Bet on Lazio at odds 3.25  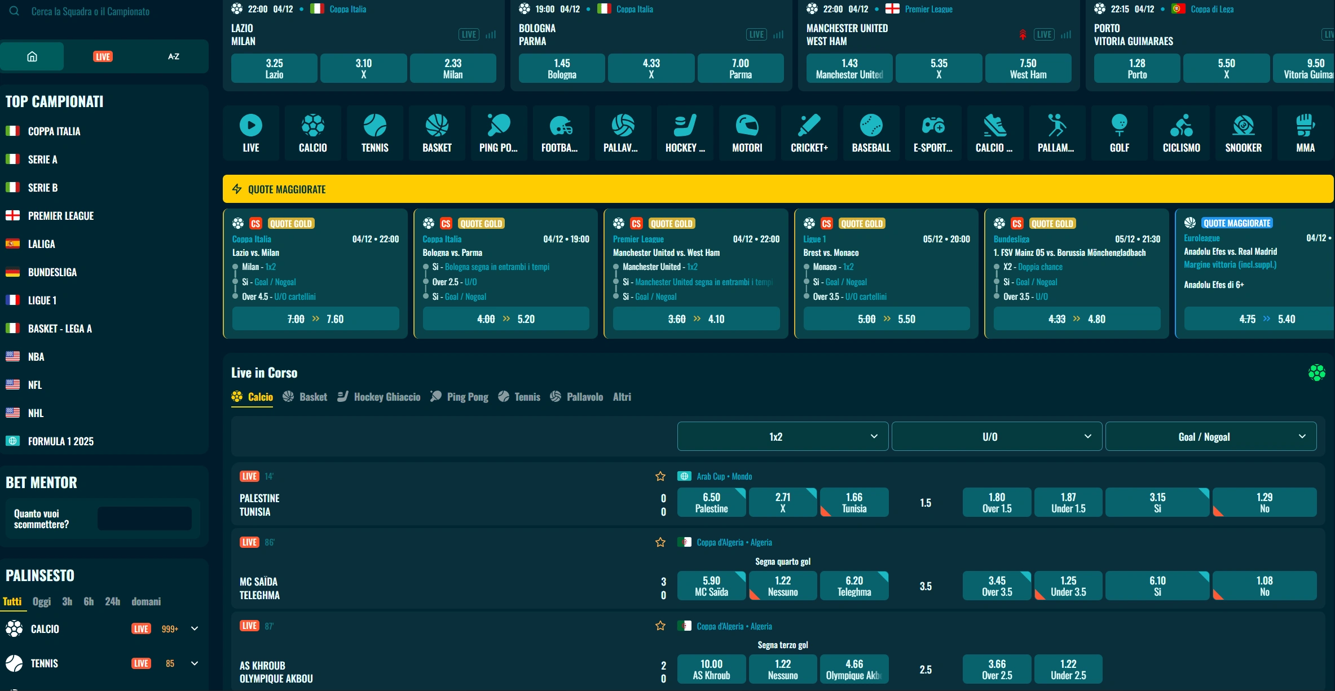[x=274, y=68]
